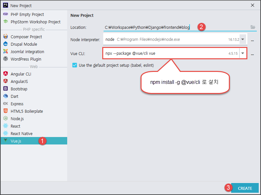Click the Dart icon

[x=6, y=96]
